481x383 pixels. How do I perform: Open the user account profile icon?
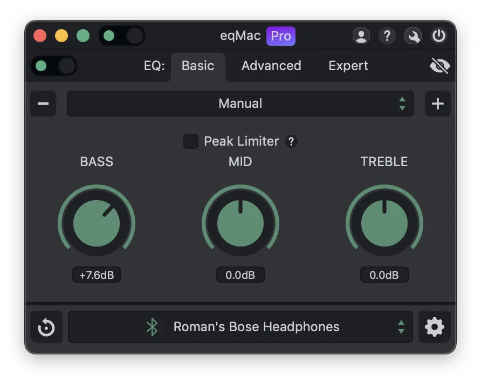tap(361, 36)
